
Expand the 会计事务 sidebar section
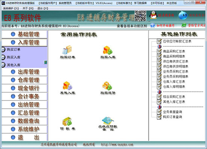(24, 96)
